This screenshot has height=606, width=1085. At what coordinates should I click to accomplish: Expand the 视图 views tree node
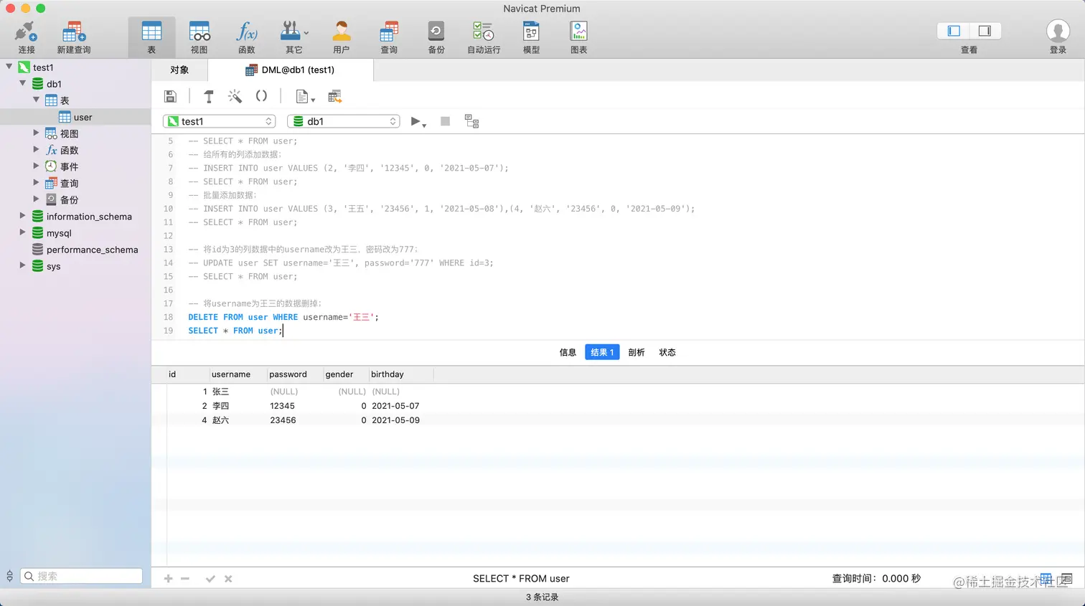click(37, 133)
